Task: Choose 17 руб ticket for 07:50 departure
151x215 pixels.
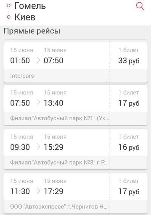Action: point(129,103)
